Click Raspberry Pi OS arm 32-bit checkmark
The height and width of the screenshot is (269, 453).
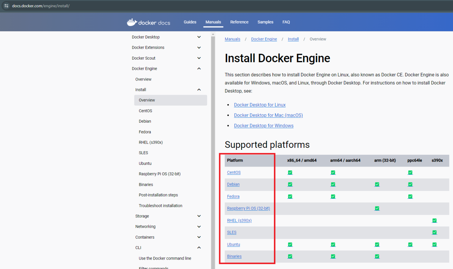(377, 208)
